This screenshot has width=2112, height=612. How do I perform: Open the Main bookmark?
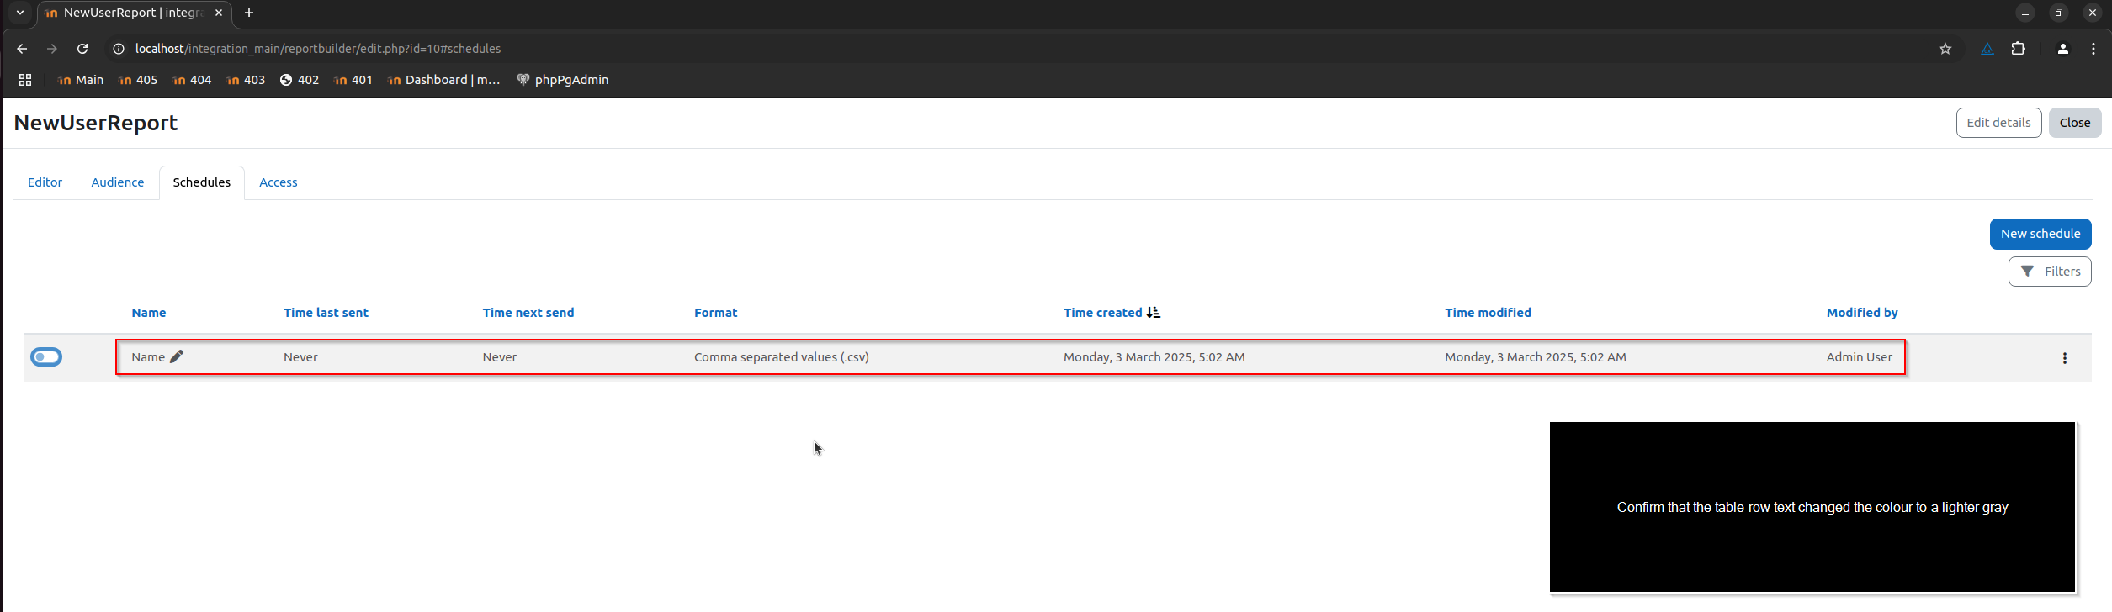tap(81, 80)
